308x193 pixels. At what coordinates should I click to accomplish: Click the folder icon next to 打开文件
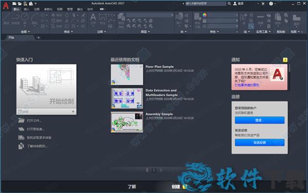(21, 120)
